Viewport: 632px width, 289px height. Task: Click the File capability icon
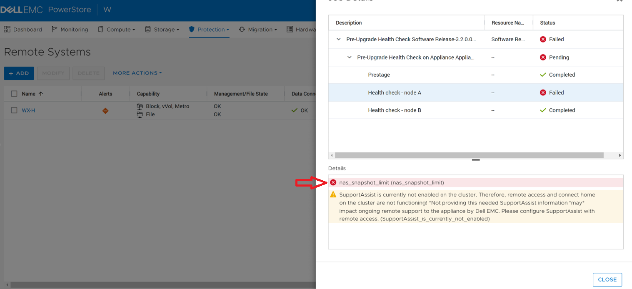(x=140, y=115)
